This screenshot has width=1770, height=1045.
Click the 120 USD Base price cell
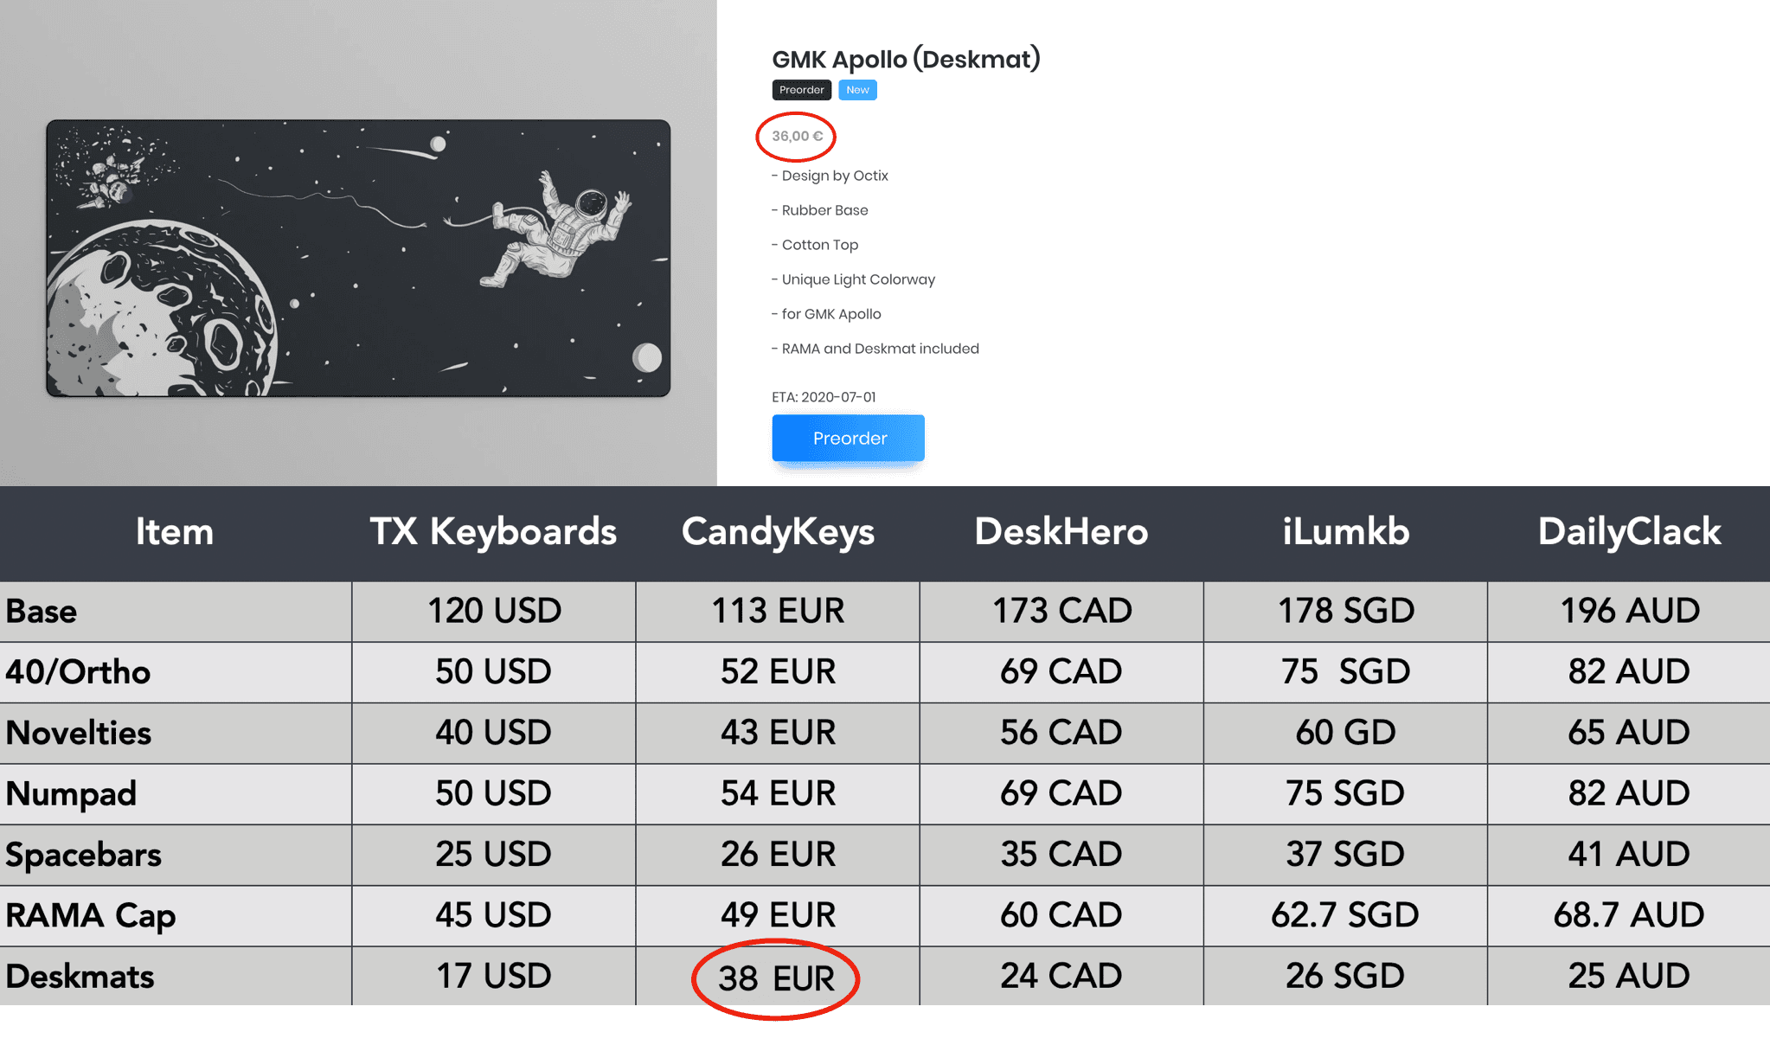tap(494, 611)
